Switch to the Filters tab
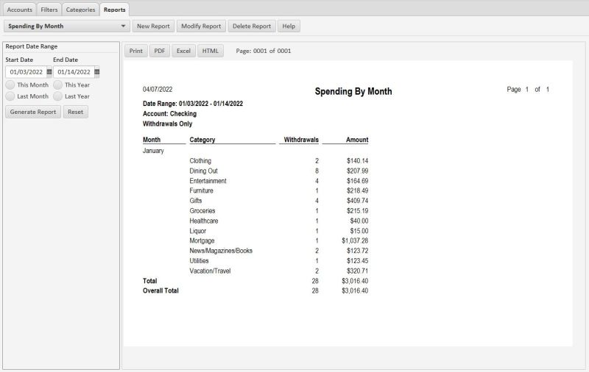The image size is (589, 372). 49,10
